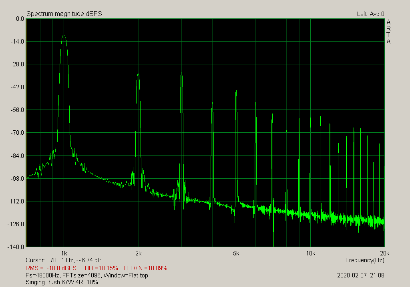Click the 'Left' channel label
410x287 pixels.
click(x=362, y=14)
